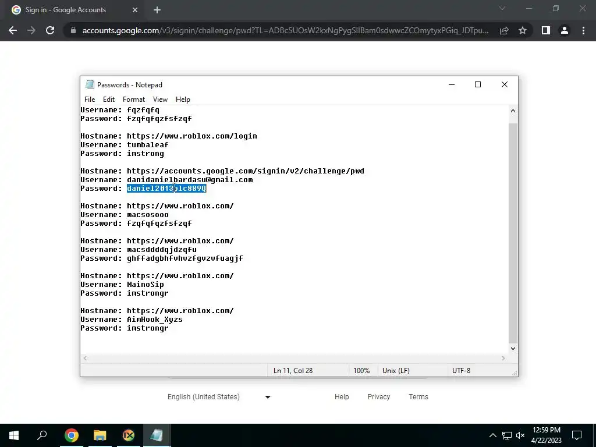Image resolution: width=596 pixels, height=447 pixels.
Task: Click Notepad scrollbar down arrow
Action: click(x=513, y=349)
